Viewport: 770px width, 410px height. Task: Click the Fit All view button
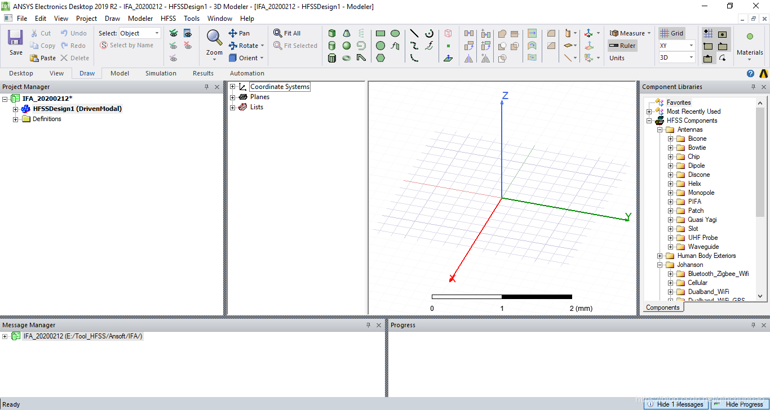287,33
